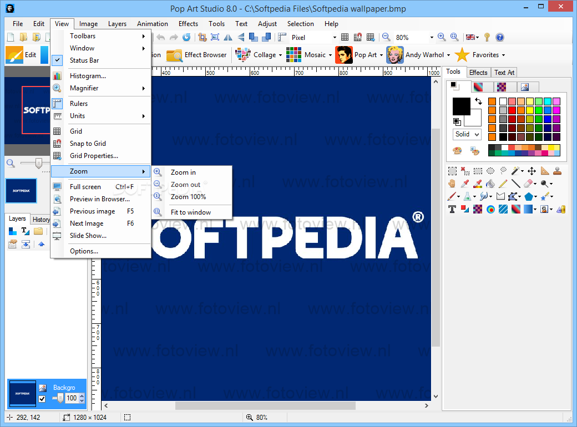Select the Pencil tool

tap(503, 184)
